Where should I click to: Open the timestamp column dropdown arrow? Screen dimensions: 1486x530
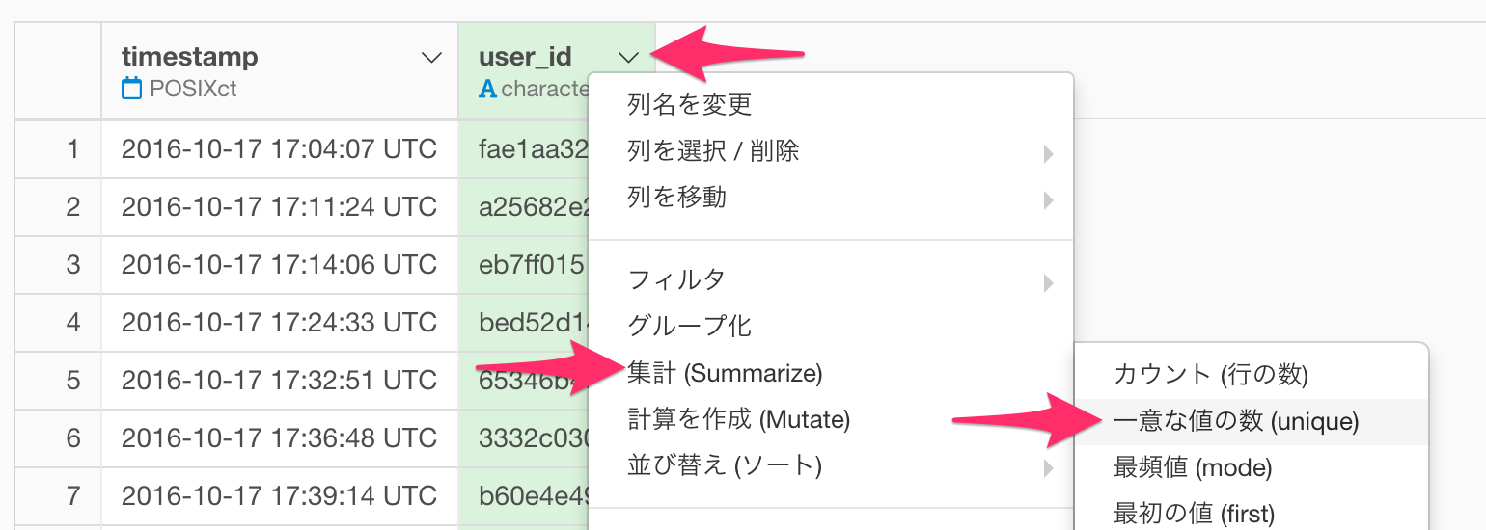click(432, 58)
